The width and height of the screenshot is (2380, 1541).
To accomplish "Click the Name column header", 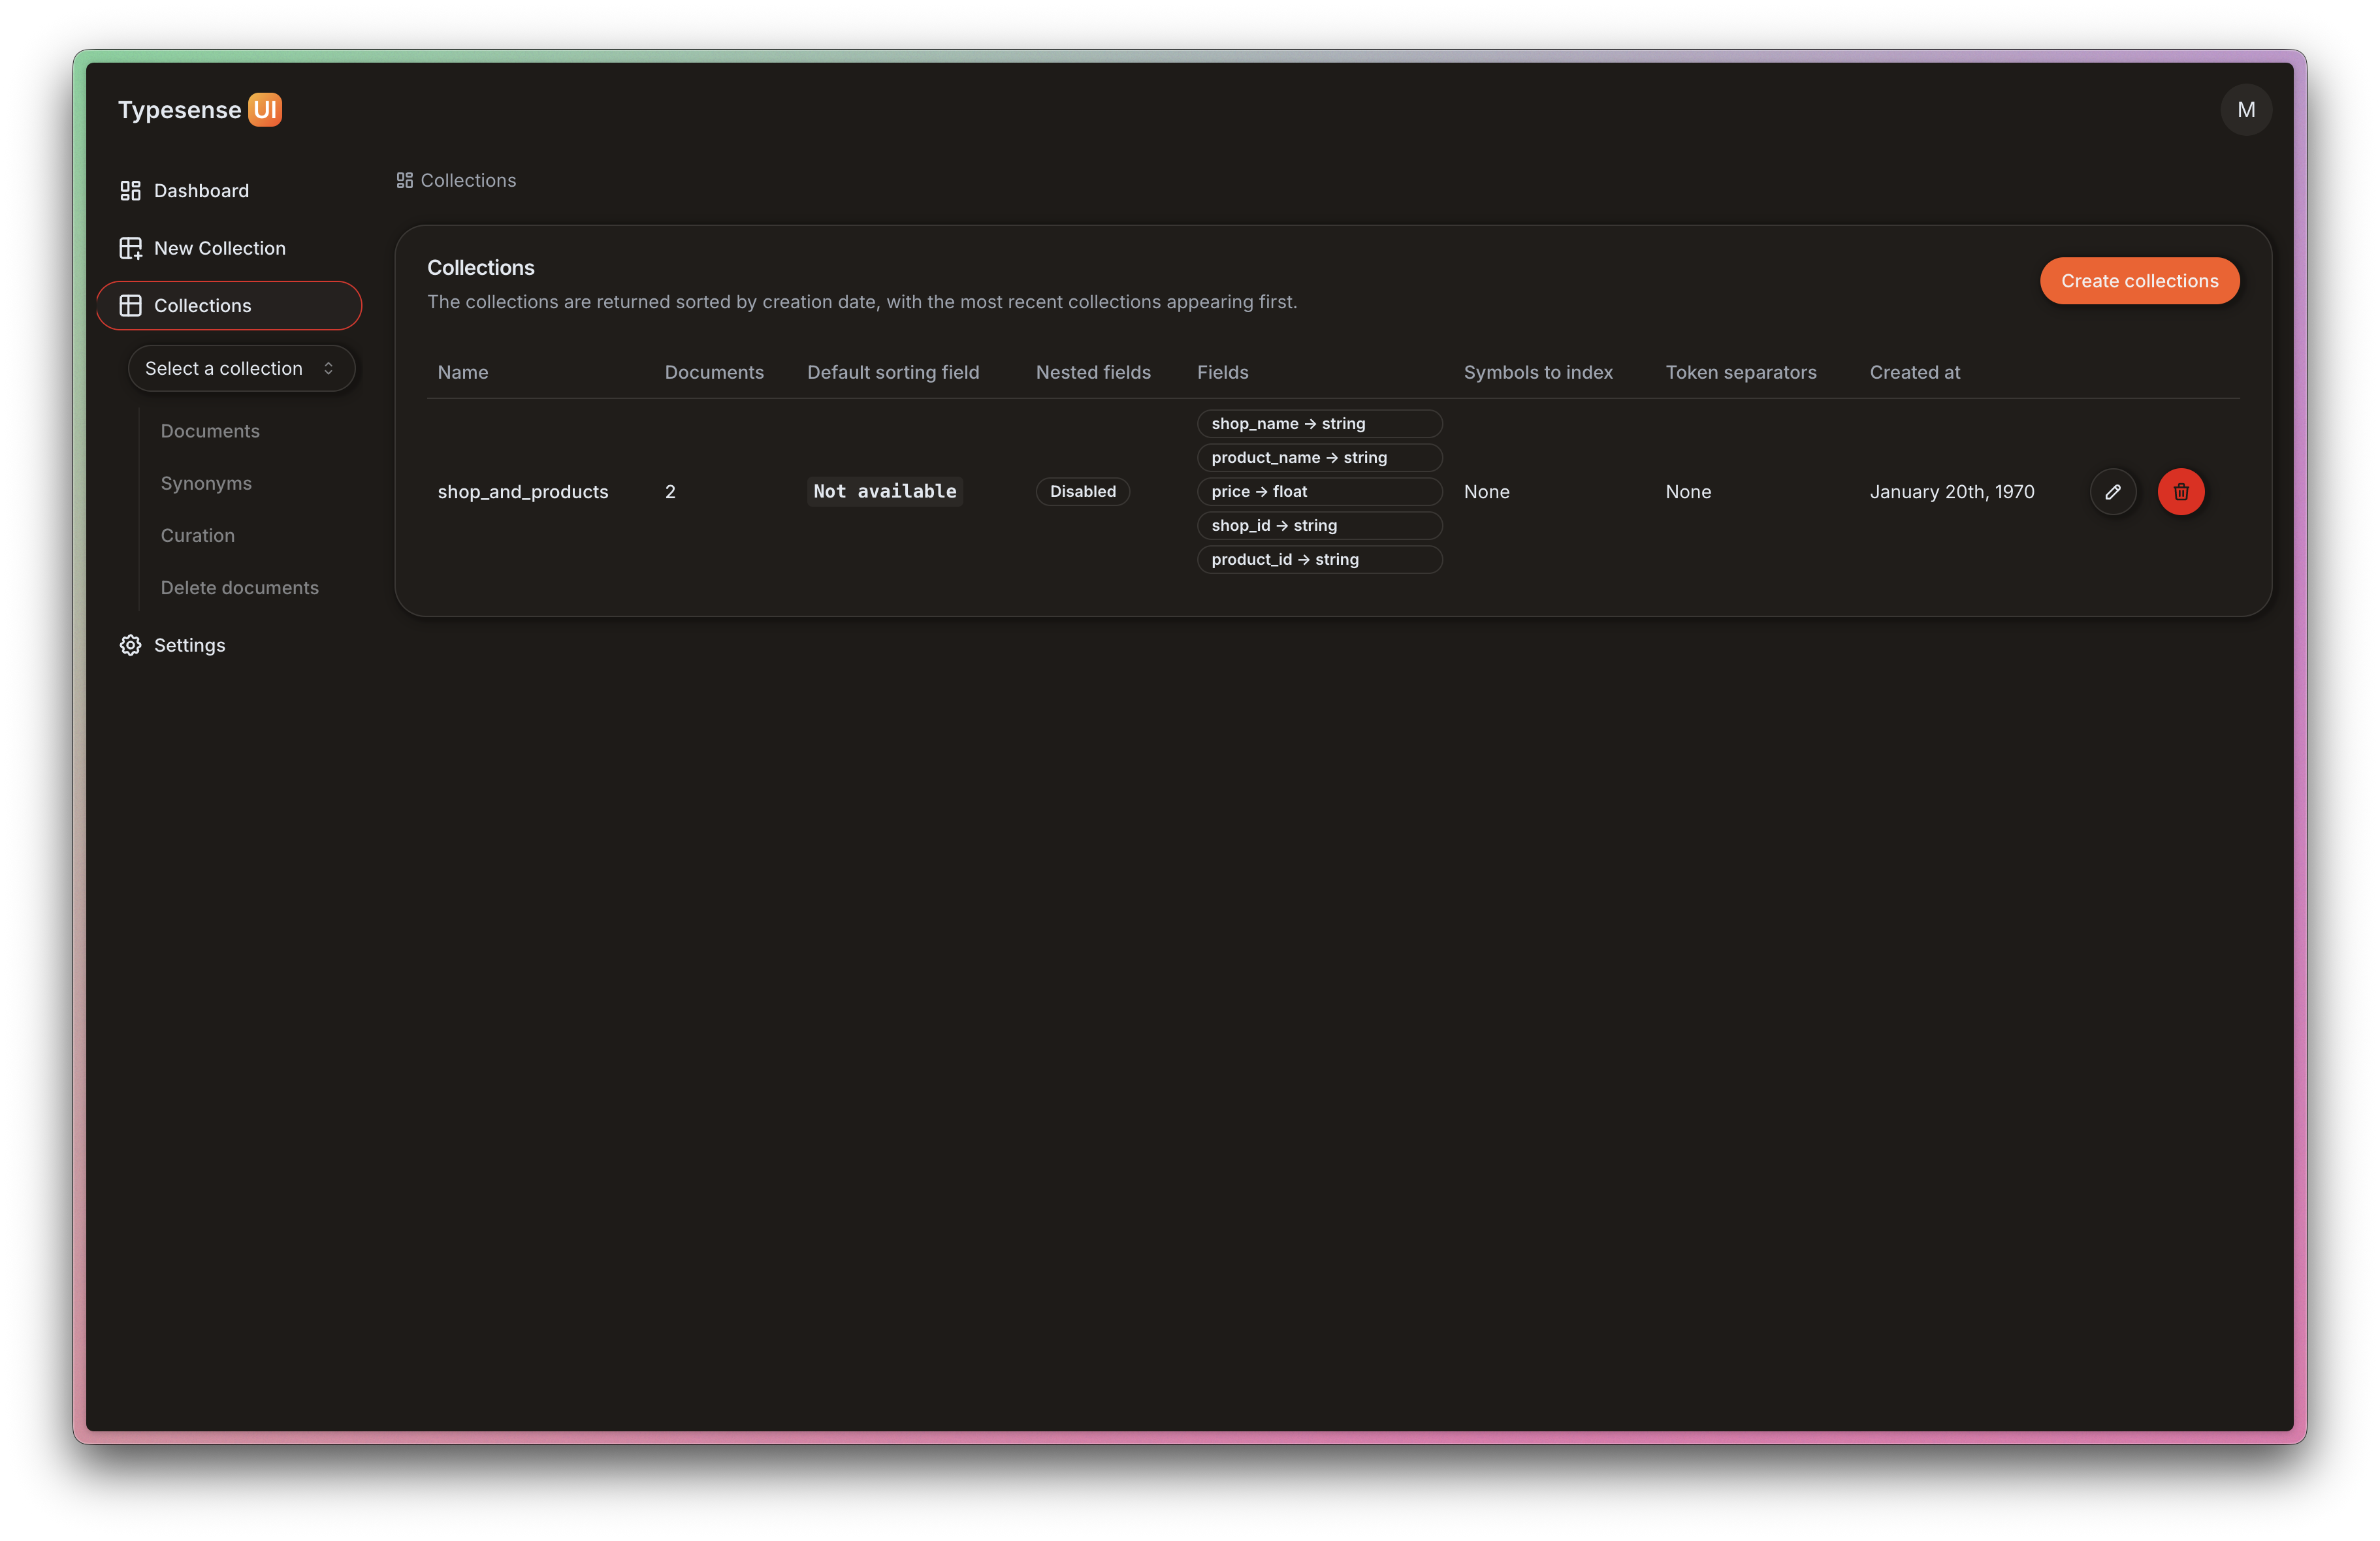I will tap(463, 373).
